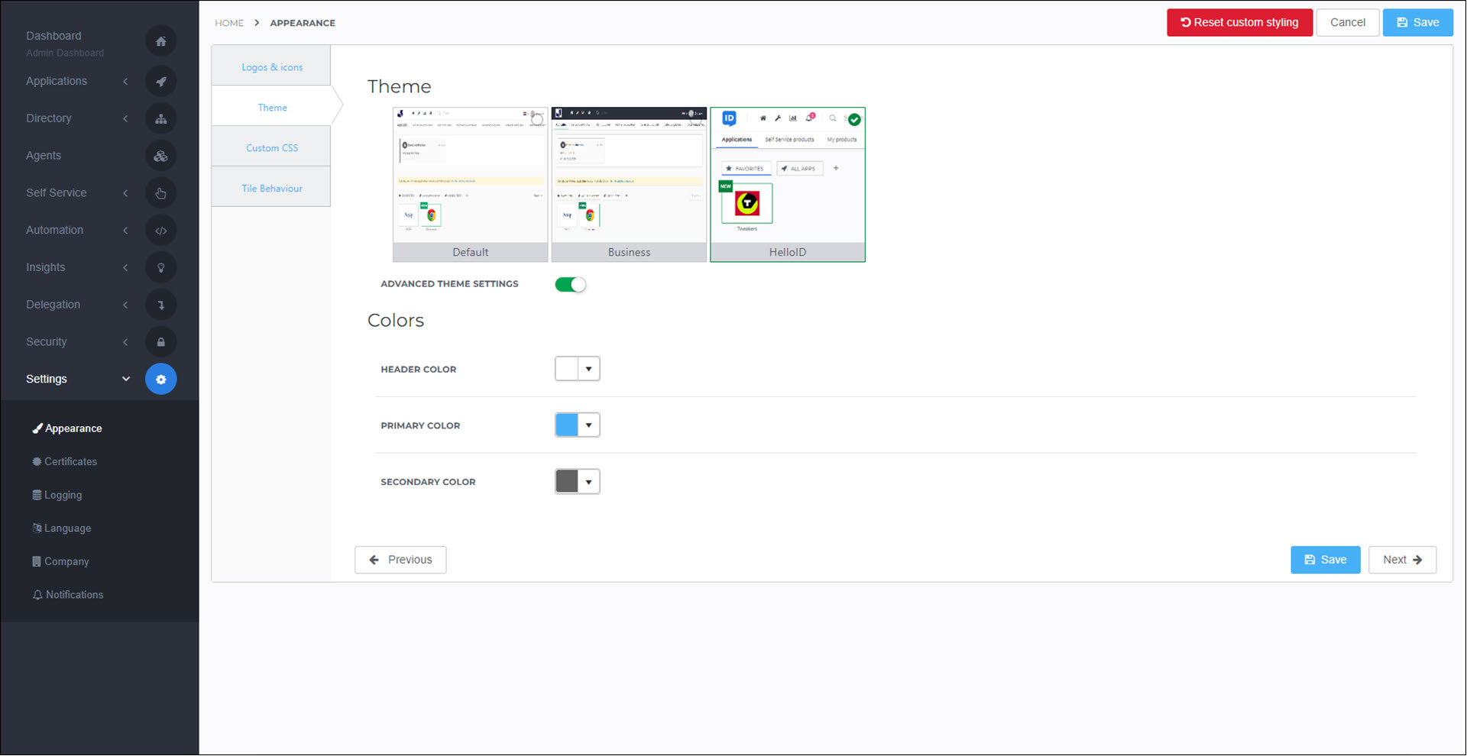Open Appearance settings in sidebar
Viewport: 1467px width, 756px height.
pos(67,428)
